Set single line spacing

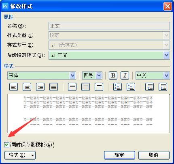pos(72,87)
